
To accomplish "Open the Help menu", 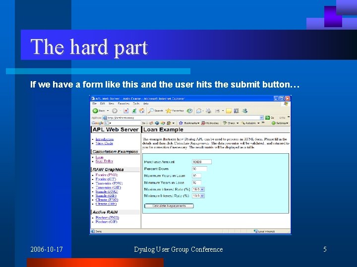I will pyautogui.click(x=146, y=103).
